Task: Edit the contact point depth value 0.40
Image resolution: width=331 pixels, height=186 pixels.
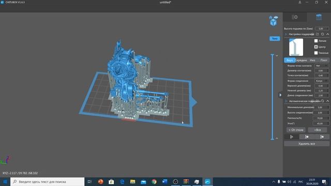Action: click(322, 75)
